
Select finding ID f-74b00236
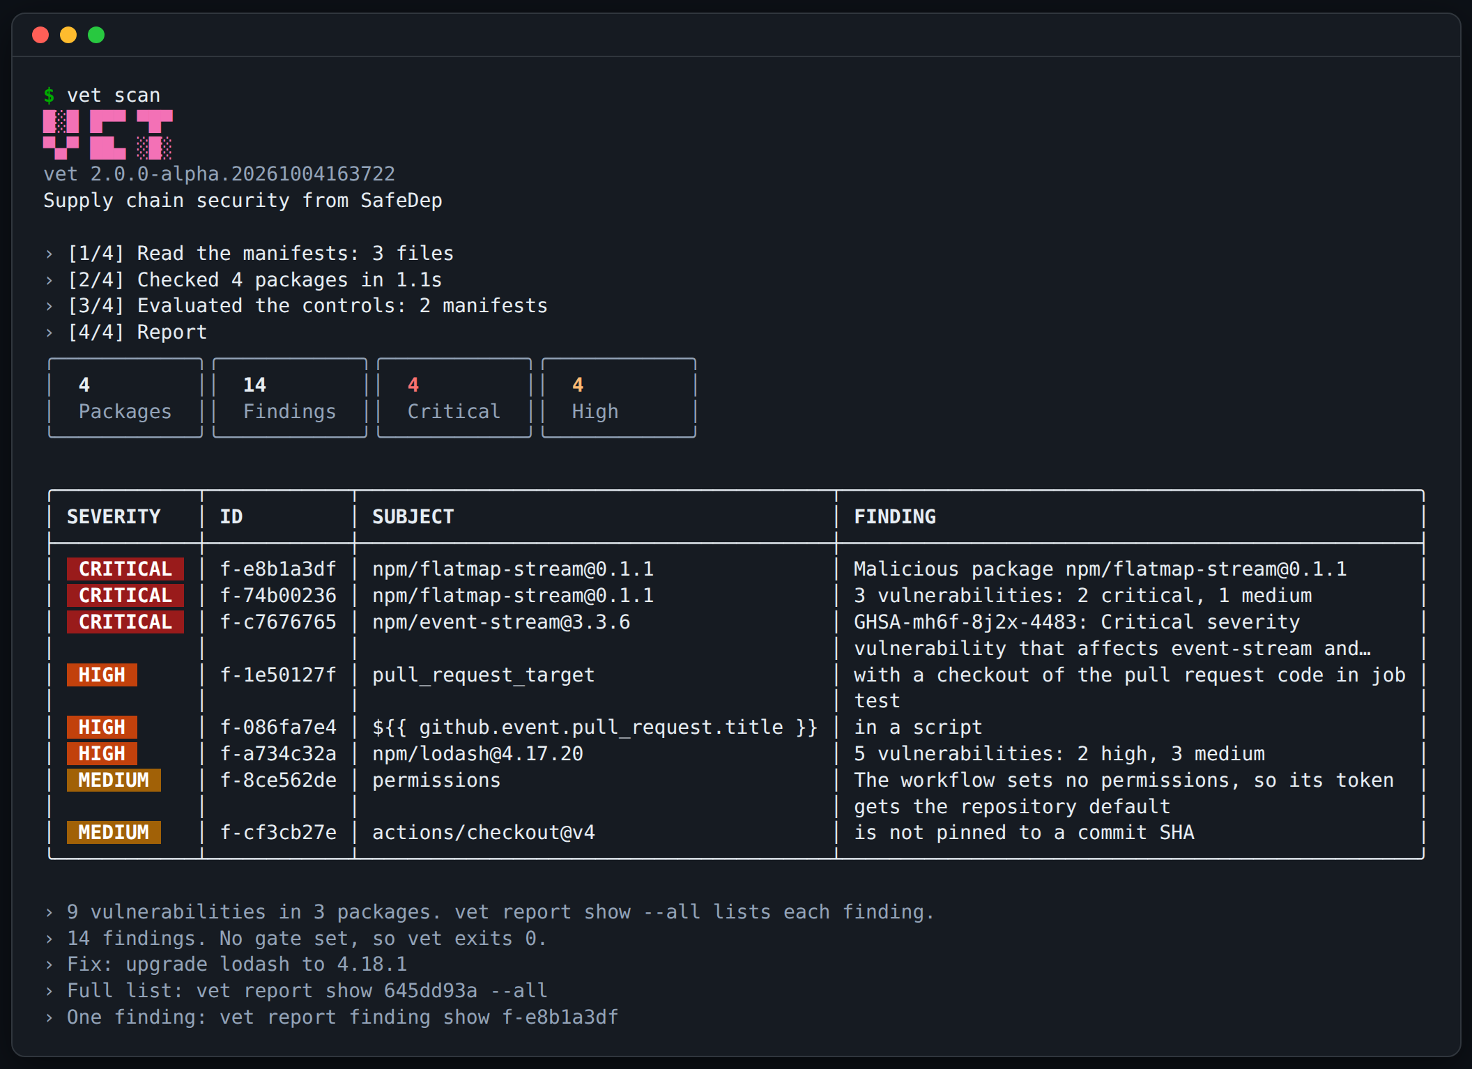(x=278, y=595)
